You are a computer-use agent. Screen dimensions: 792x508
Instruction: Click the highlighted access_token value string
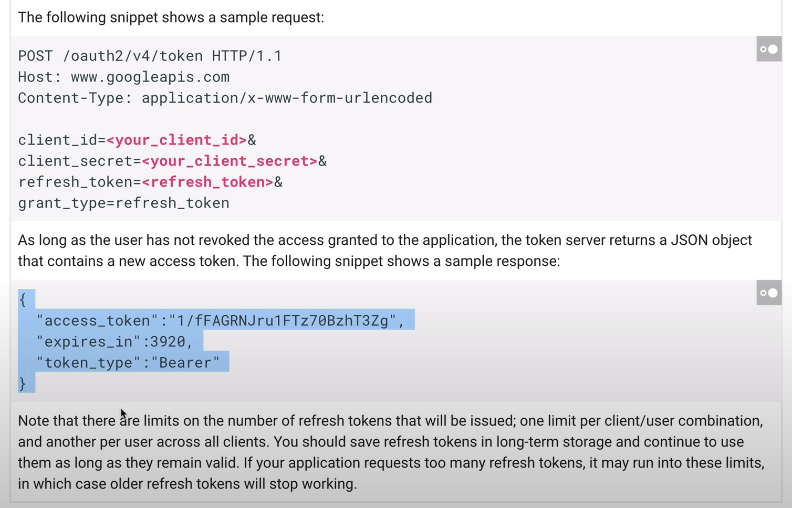283,321
